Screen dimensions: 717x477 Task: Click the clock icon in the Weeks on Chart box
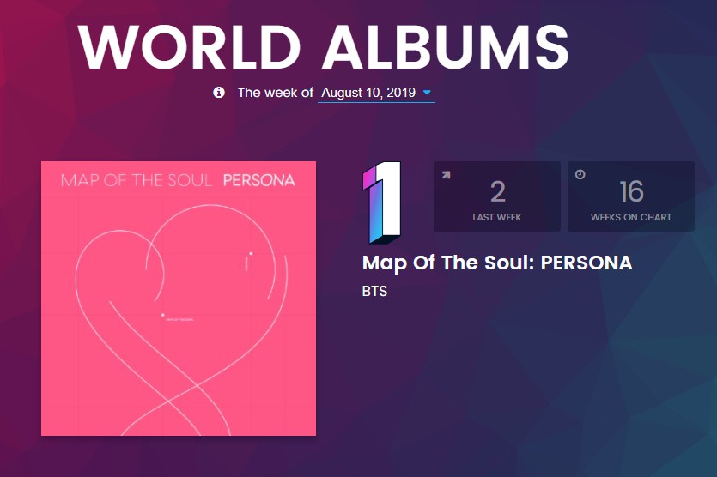580,175
